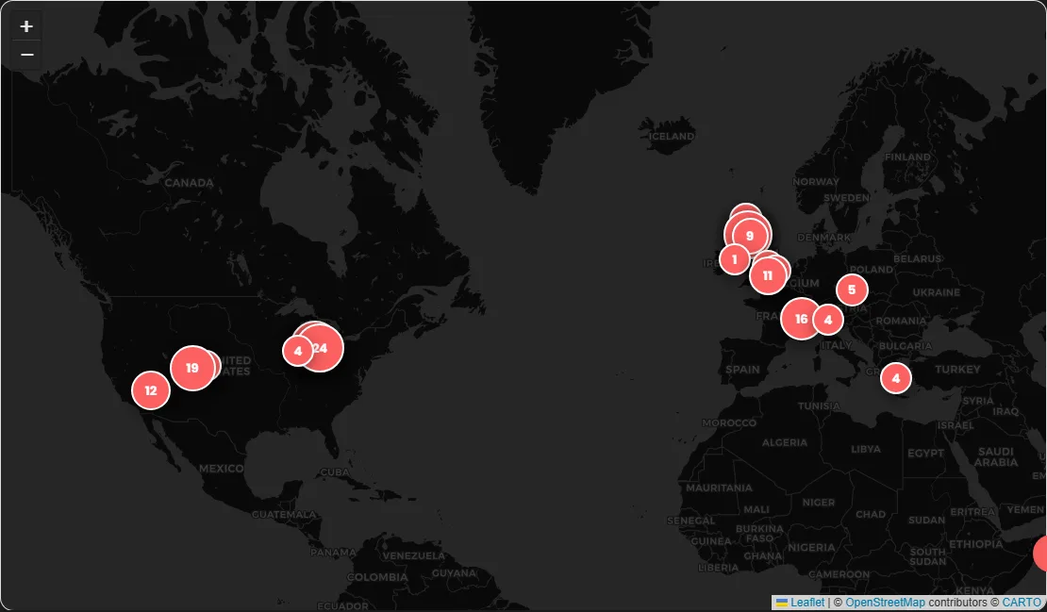Click the UKRAINE country label
The image size is (1047, 612).
pos(936,292)
